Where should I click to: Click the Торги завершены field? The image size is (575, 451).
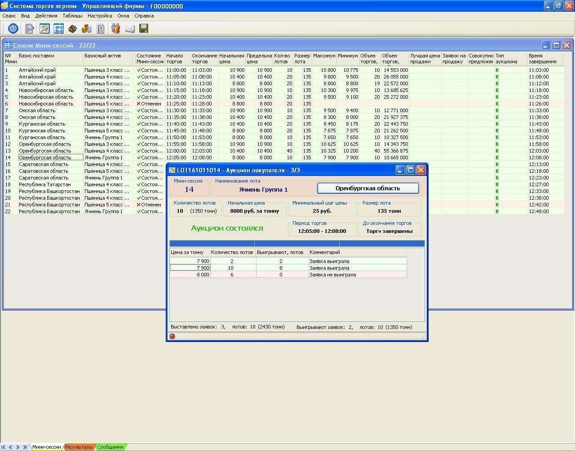tap(389, 231)
